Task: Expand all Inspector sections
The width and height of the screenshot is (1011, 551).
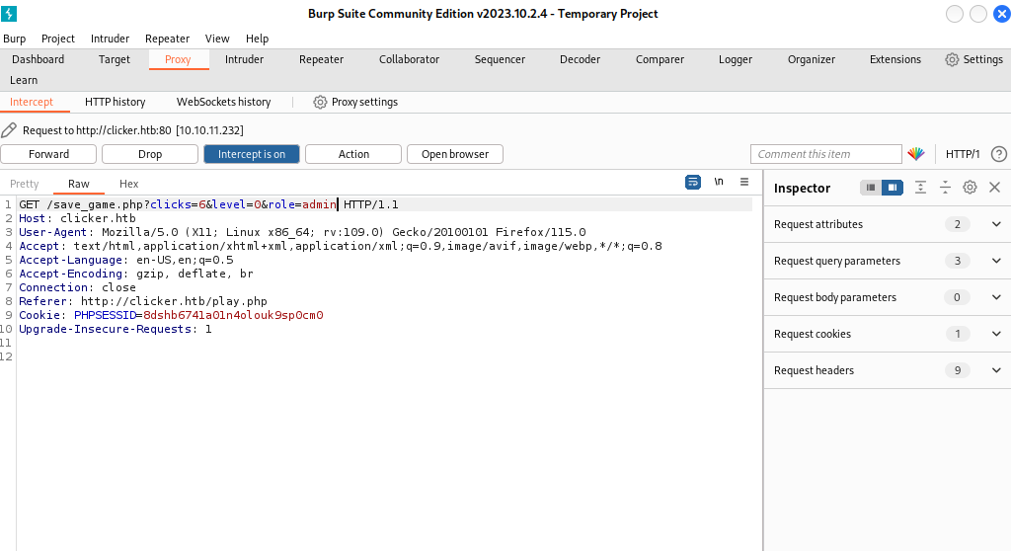Action: [x=920, y=188]
